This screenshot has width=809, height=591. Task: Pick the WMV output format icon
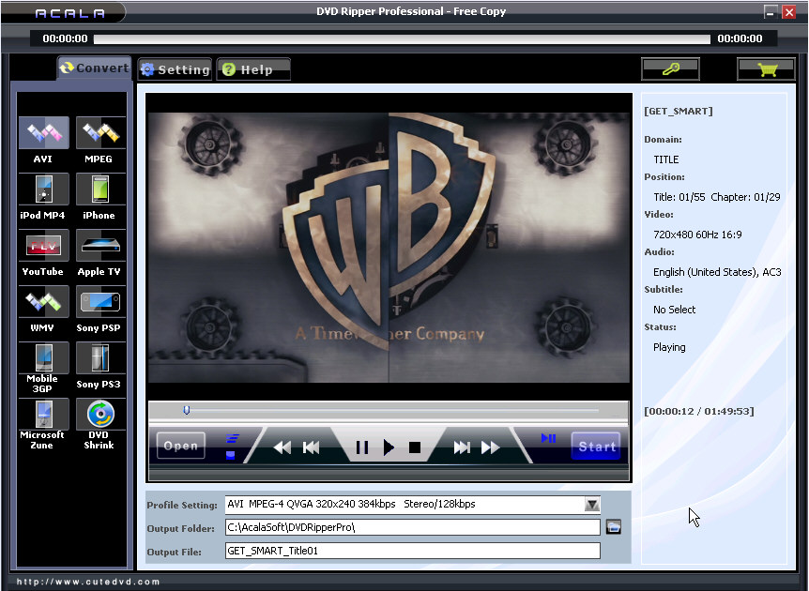44,302
